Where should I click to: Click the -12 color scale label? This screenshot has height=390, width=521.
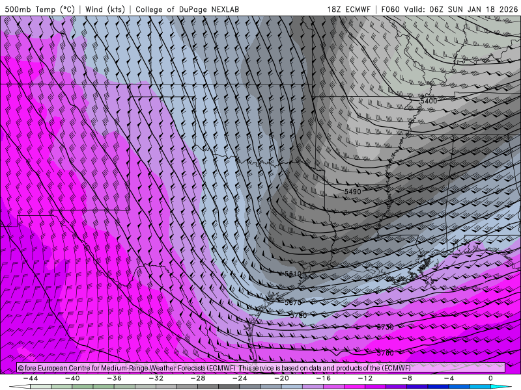coord(365,378)
